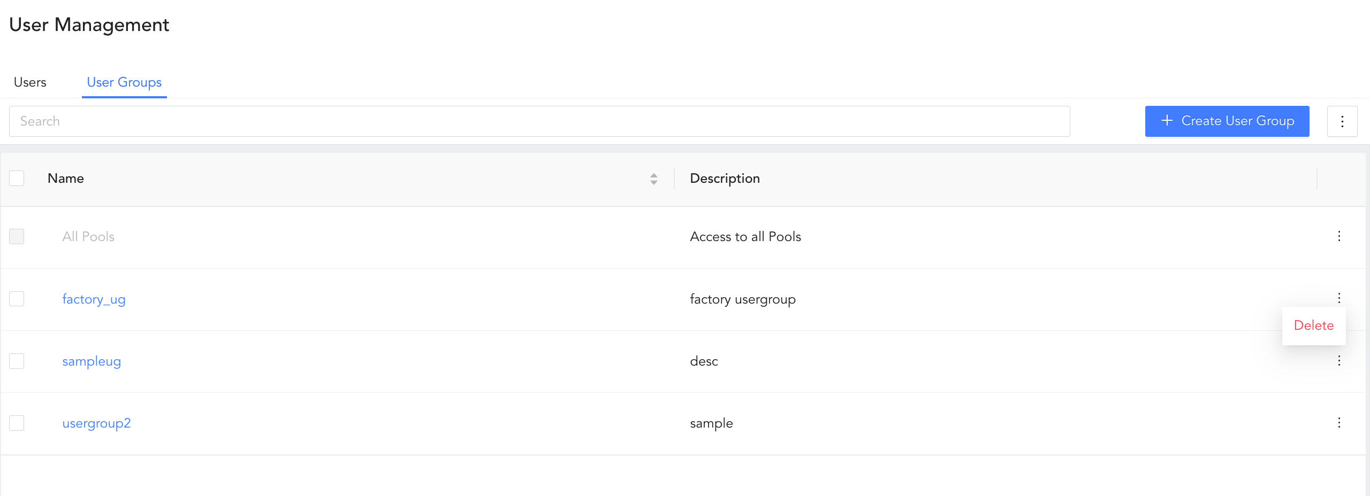Choose Delete from the popup menu

coord(1313,325)
